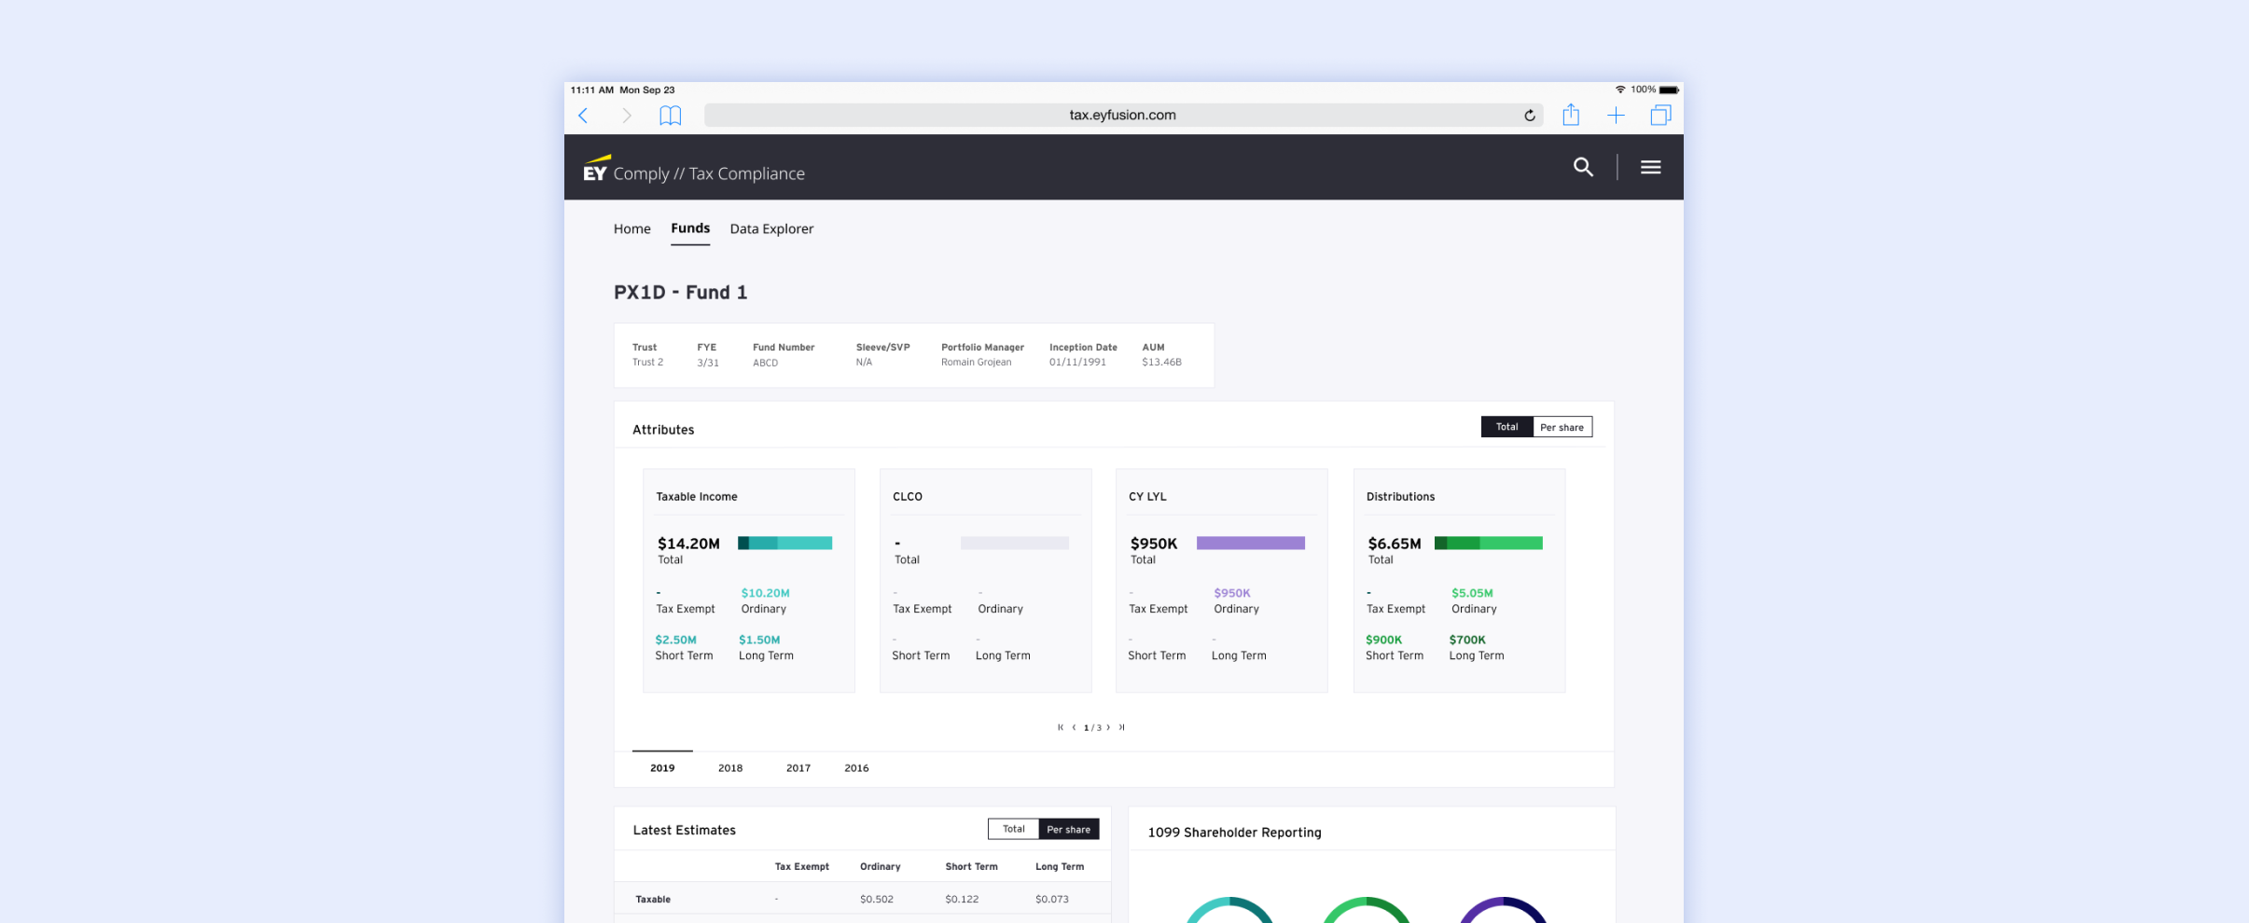2249x923 pixels.
Task: Reload the page with the refresh icon
Action: (x=1530, y=116)
